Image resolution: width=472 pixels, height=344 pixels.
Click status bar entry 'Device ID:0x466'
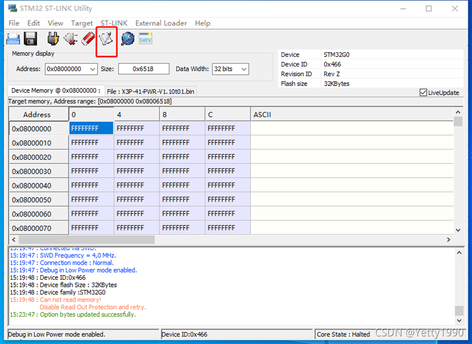(184, 334)
